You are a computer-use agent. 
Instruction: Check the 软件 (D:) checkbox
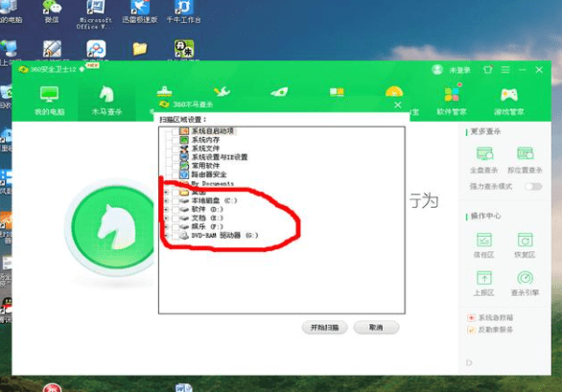(x=176, y=209)
